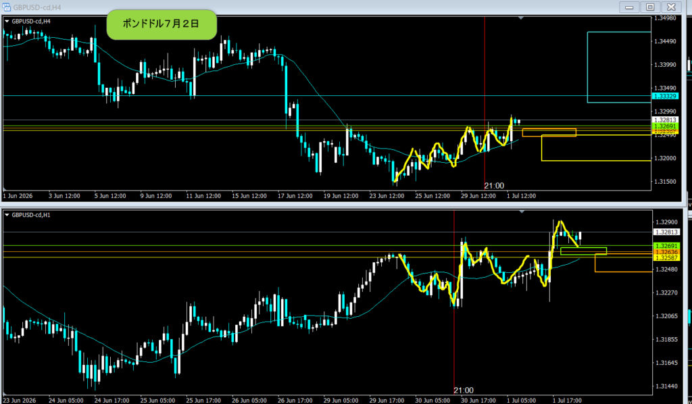Click the 1.31440 price on H1 axis

click(x=666, y=386)
